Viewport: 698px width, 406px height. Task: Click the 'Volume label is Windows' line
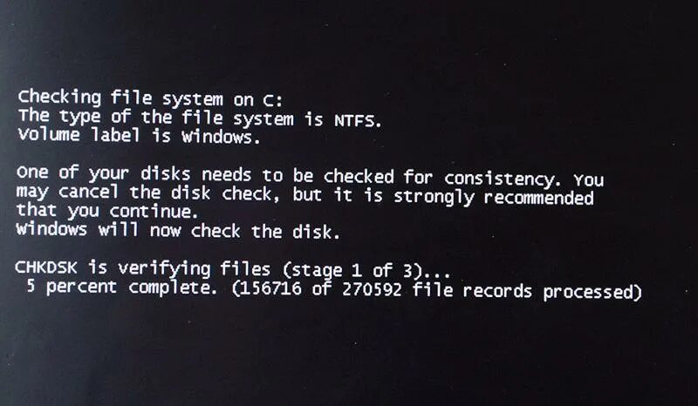[x=139, y=135]
